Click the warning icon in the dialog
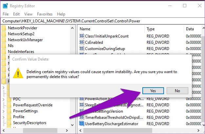Image resolution: width=205 pixels, height=134 pixels. pos(18,73)
